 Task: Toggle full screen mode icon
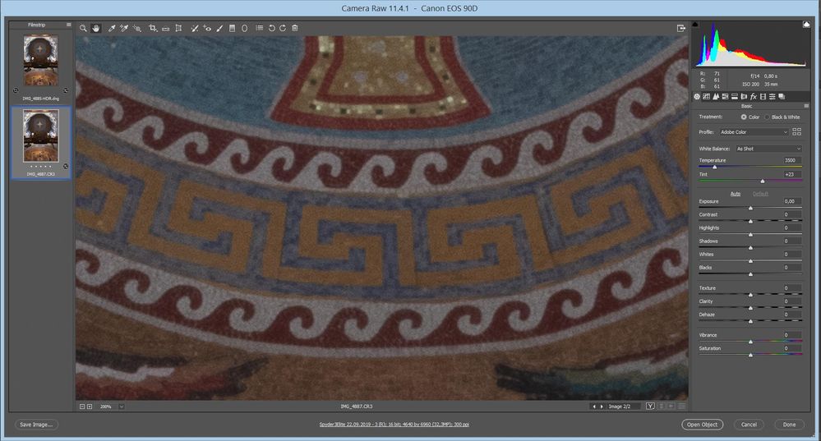(680, 28)
